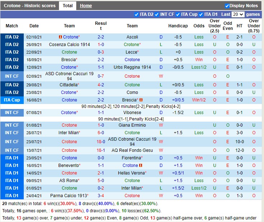Click red card icon next to Brescia in ITA Cup row
264x222 pixels.
pos(141,100)
